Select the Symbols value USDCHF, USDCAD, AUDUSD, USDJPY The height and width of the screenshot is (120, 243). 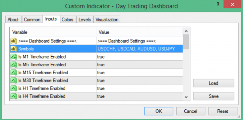tap(139, 49)
